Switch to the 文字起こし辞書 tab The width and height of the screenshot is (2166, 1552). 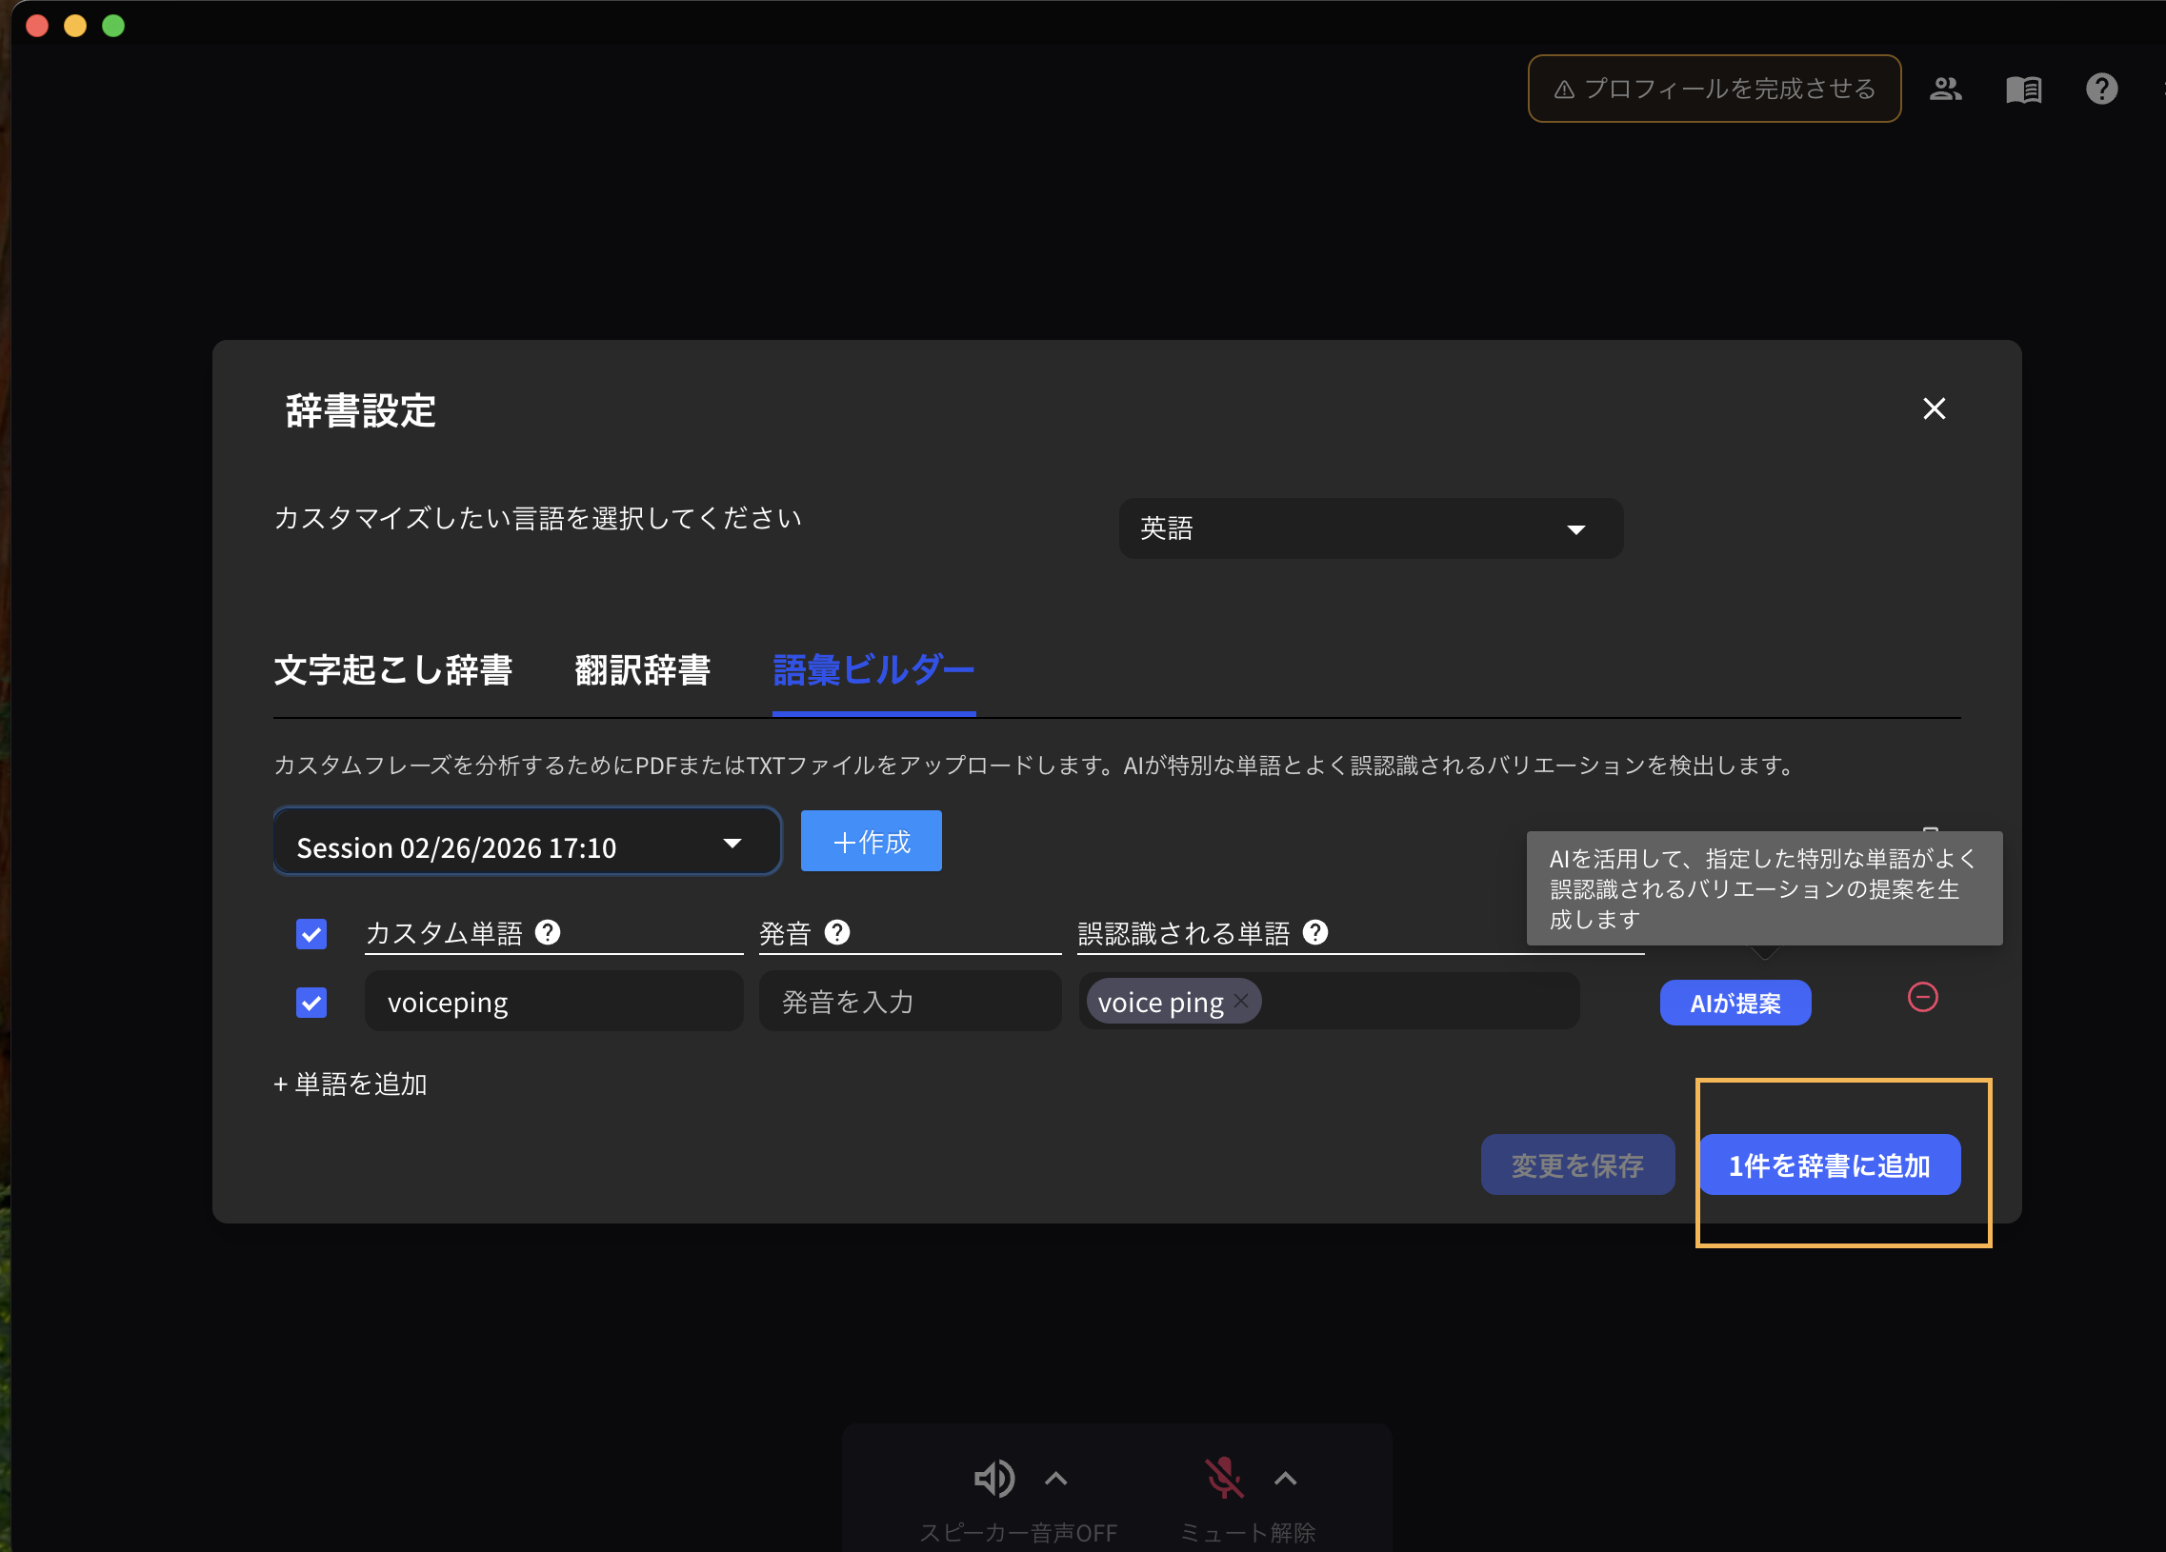[x=394, y=670]
